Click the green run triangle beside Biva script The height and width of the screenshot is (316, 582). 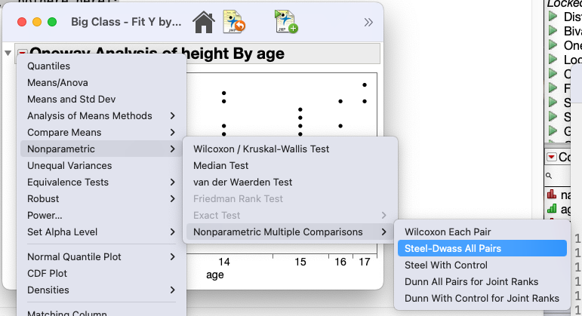coord(553,31)
